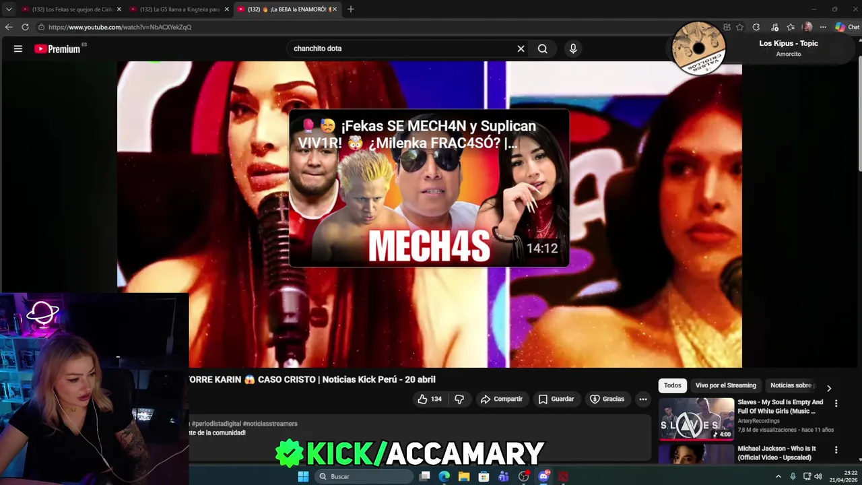862x485 pixels.
Task: Open Windows Start menu
Action: pyautogui.click(x=303, y=476)
